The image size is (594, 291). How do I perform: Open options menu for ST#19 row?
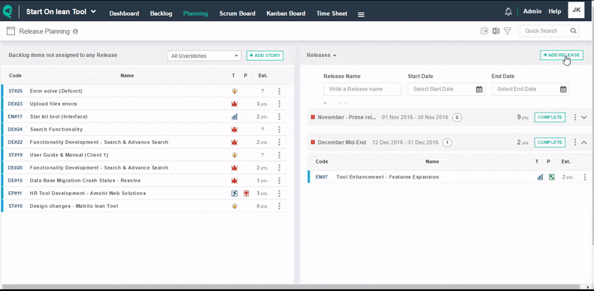[x=279, y=155]
